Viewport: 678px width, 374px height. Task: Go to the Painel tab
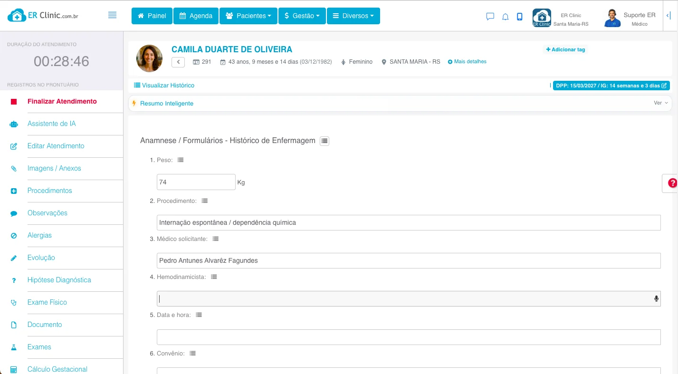(x=152, y=16)
